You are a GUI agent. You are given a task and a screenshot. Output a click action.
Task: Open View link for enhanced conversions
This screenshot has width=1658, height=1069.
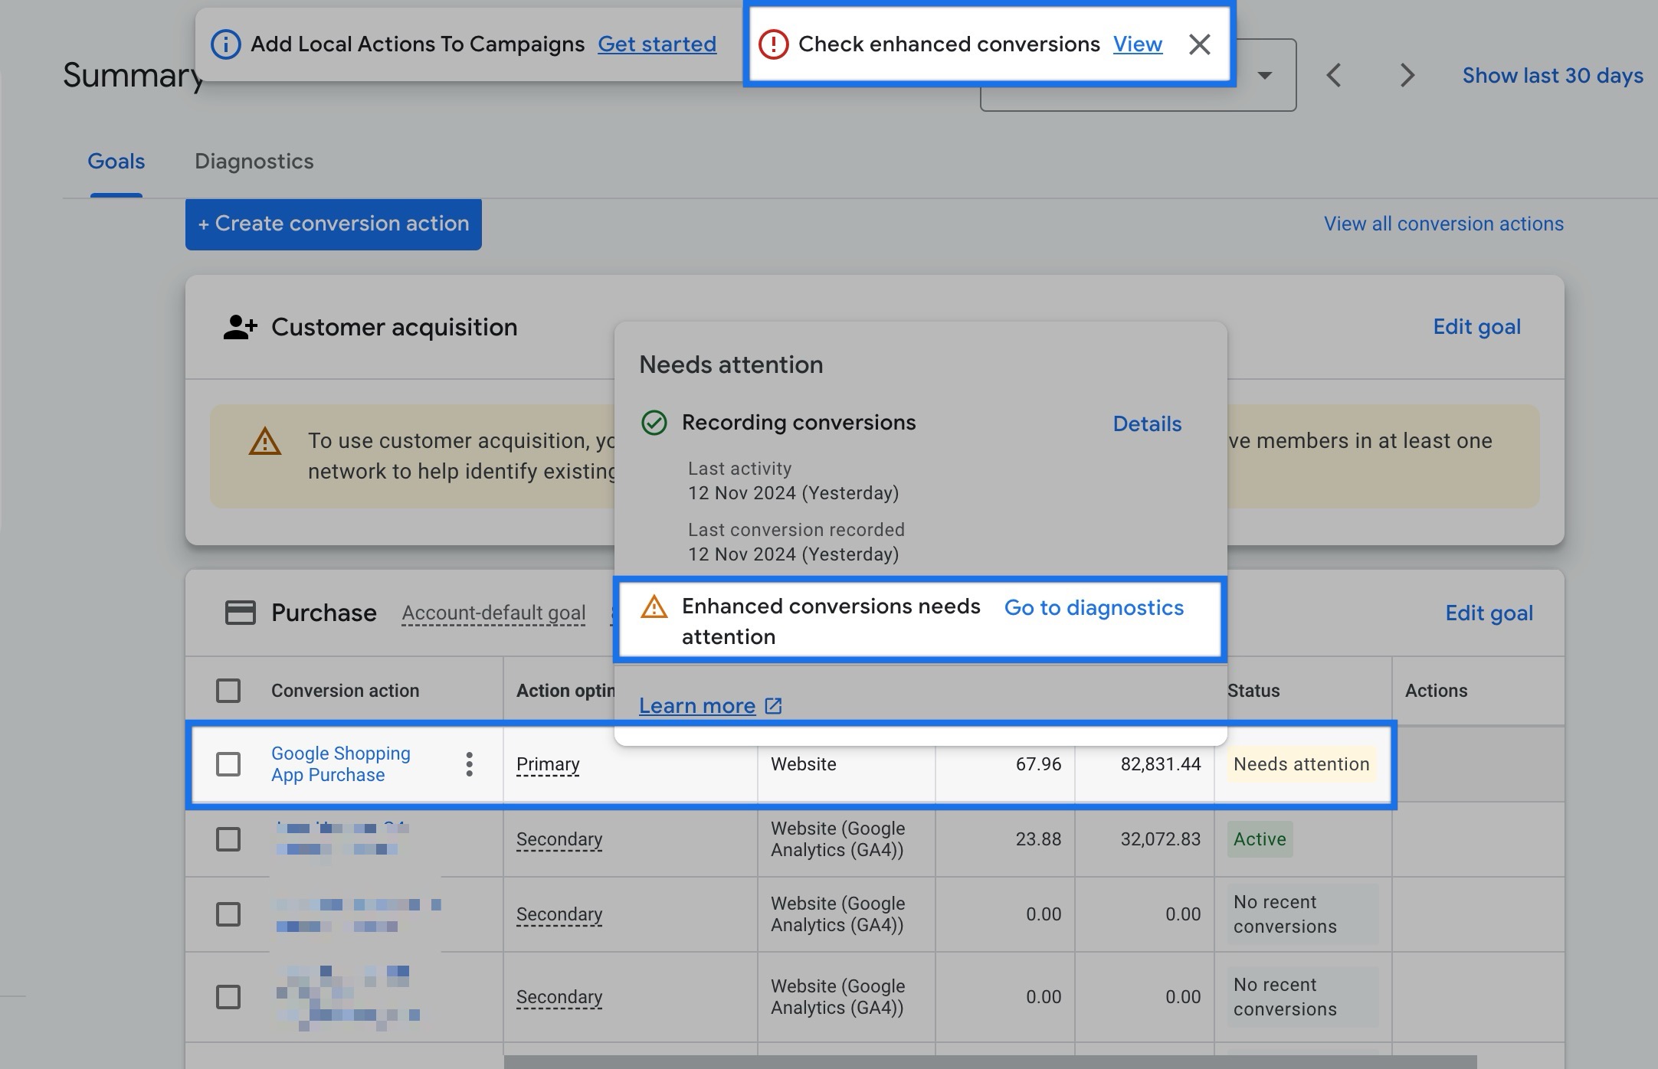coord(1137,44)
